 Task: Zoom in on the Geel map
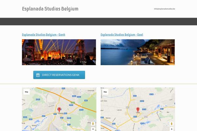tap(172, 129)
